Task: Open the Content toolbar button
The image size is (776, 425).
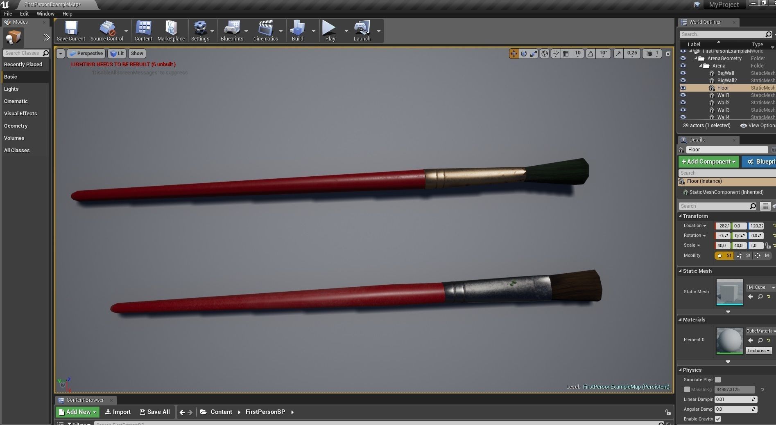Action: click(143, 31)
